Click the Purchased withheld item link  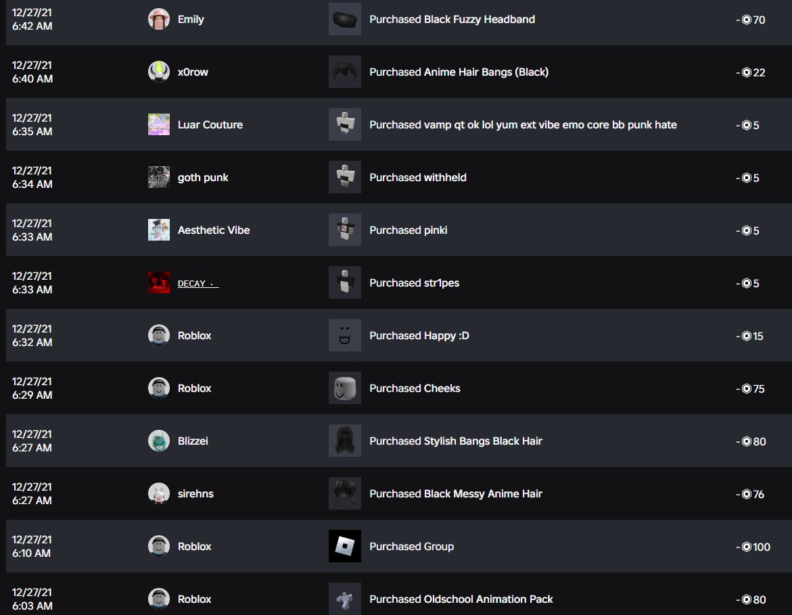pos(418,178)
